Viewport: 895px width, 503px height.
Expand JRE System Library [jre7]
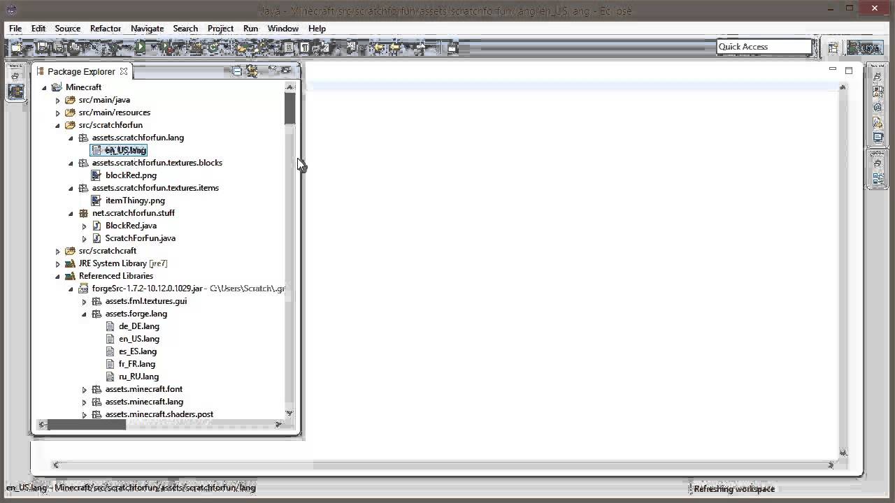click(x=57, y=263)
